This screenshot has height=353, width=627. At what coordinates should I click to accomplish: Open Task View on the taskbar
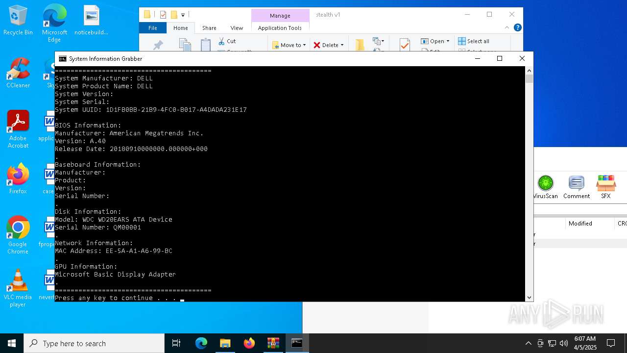pos(176,343)
